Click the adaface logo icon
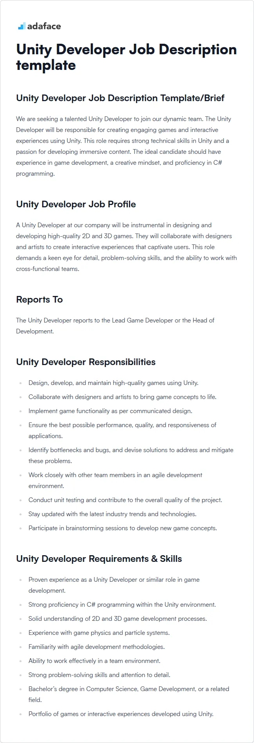This screenshot has height=743, width=254. pyautogui.click(x=21, y=26)
